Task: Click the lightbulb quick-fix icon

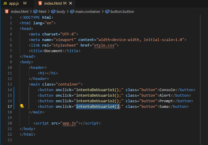Action: [22, 106]
